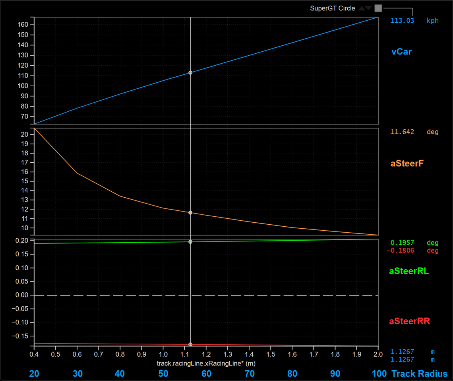Click the green aSteerRL cursor marker point
The image size is (453, 381).
pos(190,242)
